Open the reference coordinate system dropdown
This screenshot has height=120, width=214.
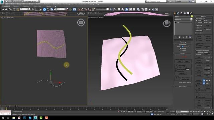coord(61,9)
